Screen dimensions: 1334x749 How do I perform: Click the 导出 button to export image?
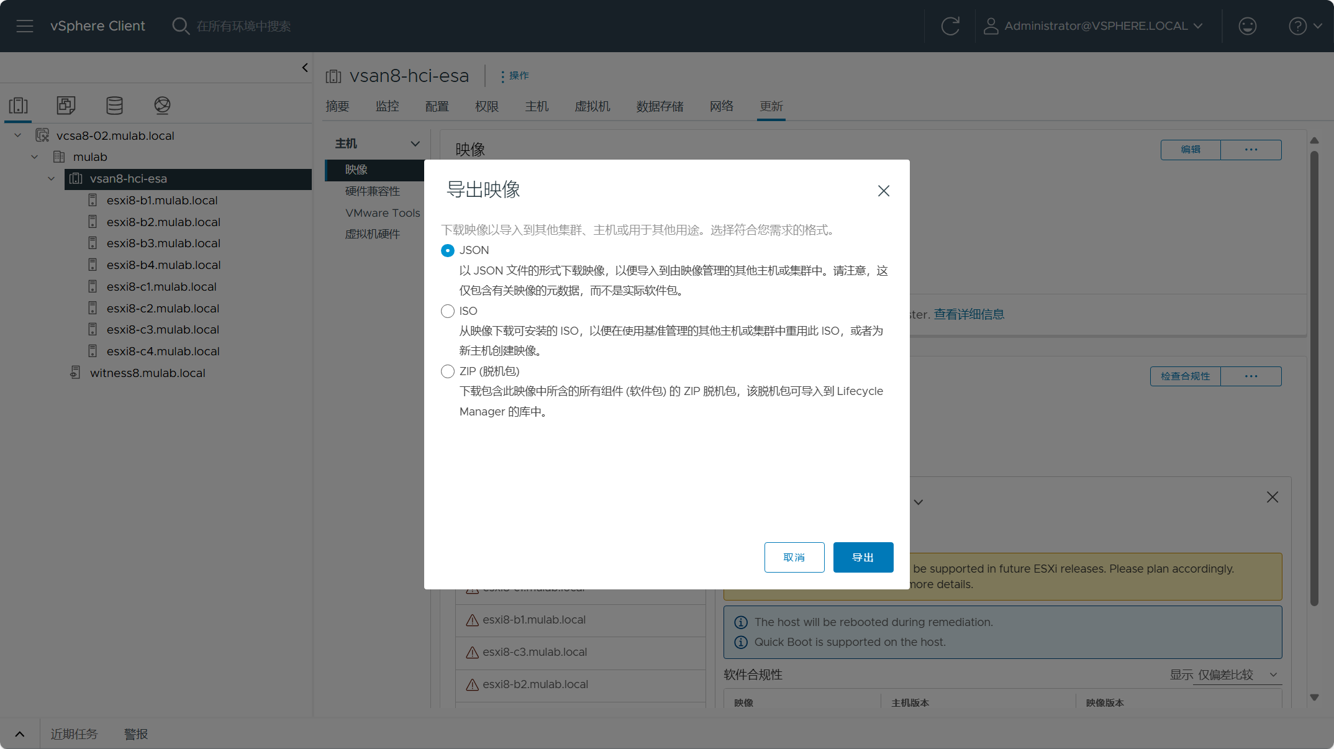click(x=863, y=557)
